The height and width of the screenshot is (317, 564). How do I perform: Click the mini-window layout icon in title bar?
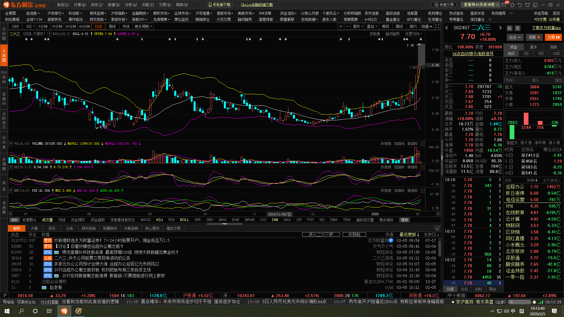pos(535,5)
